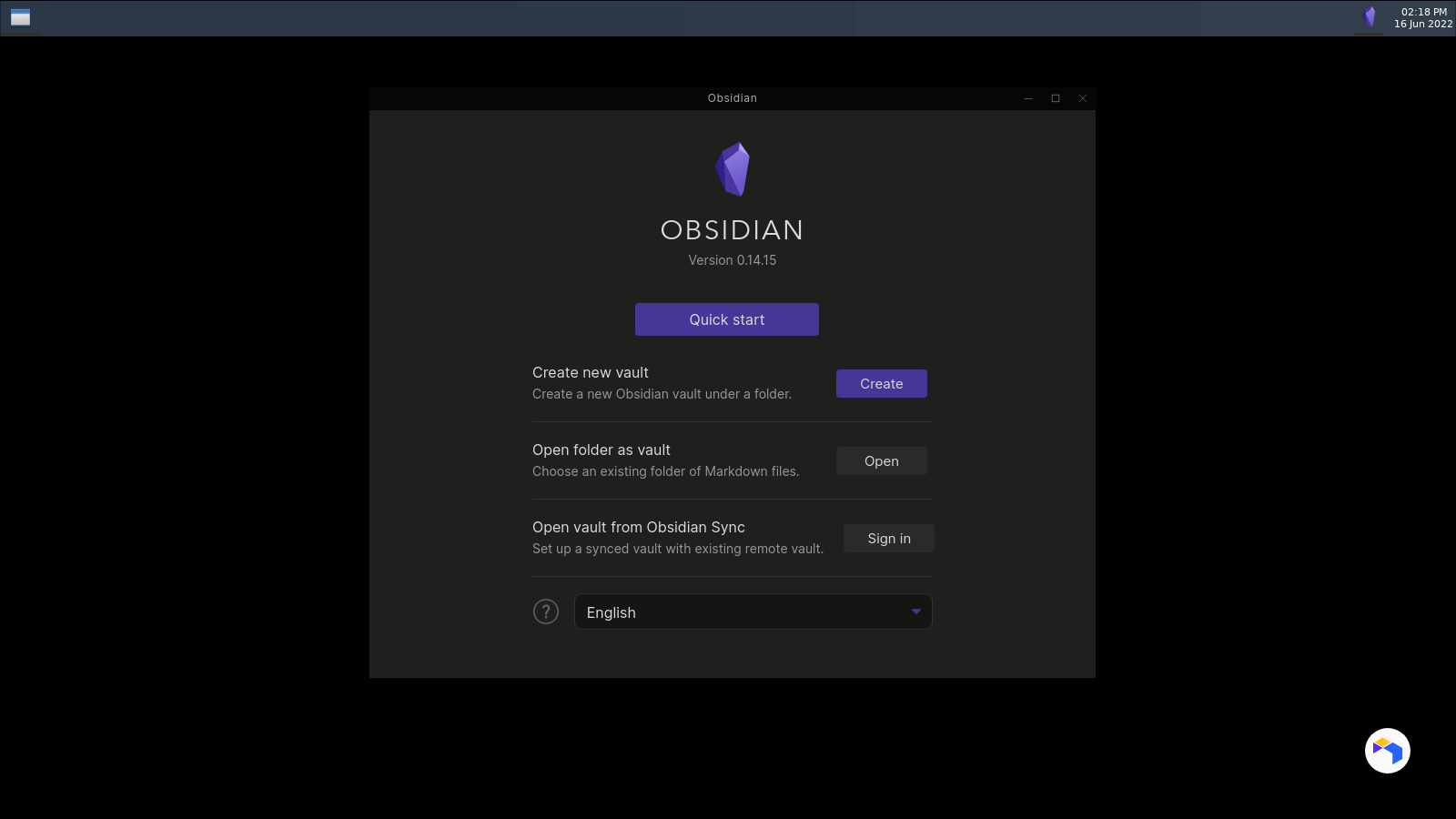Image resolution: width=1456 pixels, height=819 pixels.
Task: Click the Quick start button
Action: tap(727, 319)
